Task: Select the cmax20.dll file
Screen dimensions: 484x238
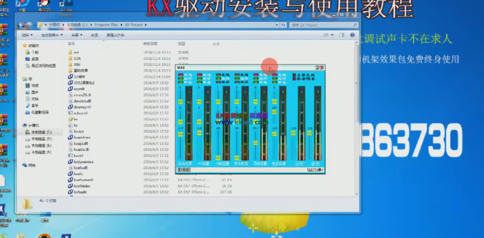Action: tap(80, 95)
